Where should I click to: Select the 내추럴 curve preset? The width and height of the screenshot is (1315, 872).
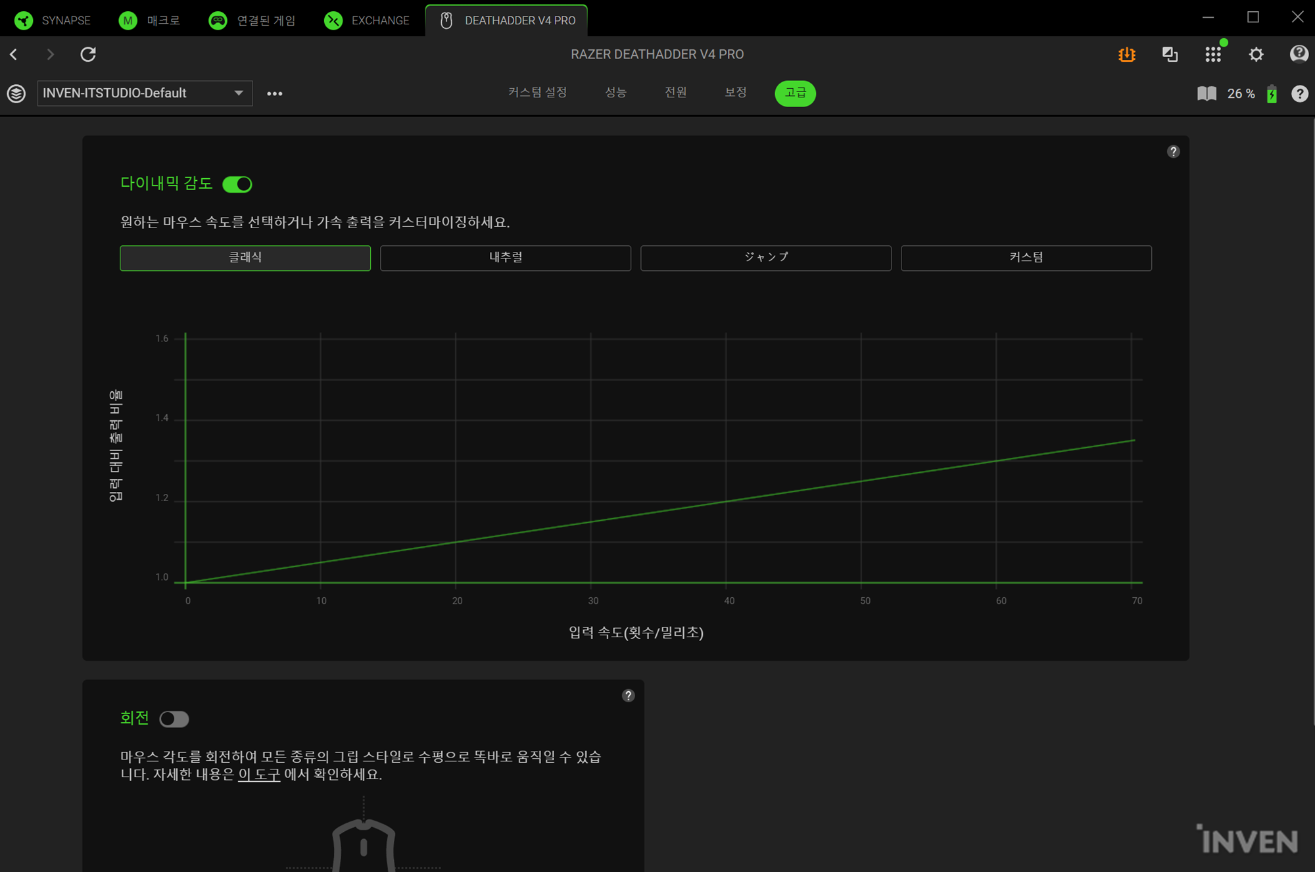coord(506,258)
